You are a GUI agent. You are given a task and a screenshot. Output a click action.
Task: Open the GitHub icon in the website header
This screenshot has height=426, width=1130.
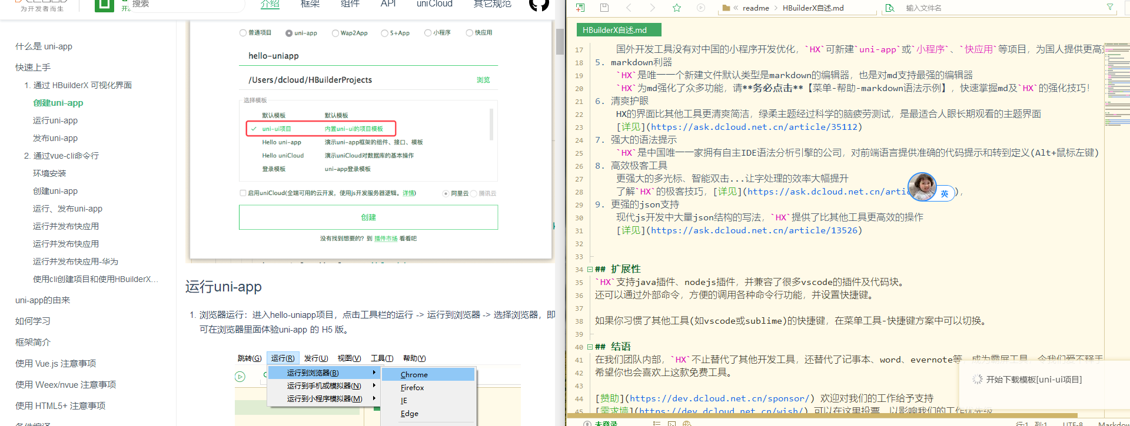tap(539, 5)
